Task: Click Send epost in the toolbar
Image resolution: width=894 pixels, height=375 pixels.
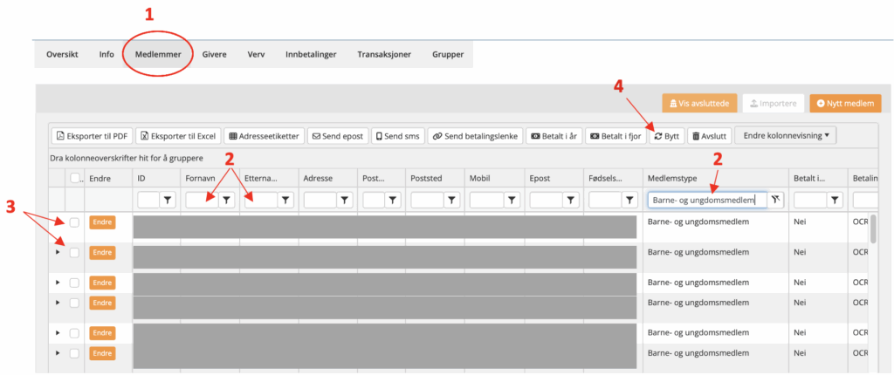Action: pos(337,136)
